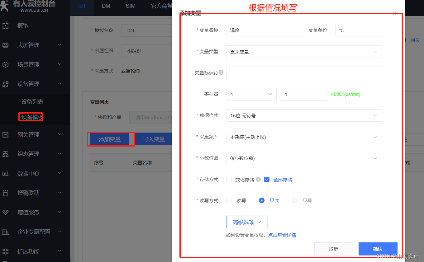The image size is (424, 262).
Task: Open the 点击查看详情 link
Action: click(x=282, y=235)
